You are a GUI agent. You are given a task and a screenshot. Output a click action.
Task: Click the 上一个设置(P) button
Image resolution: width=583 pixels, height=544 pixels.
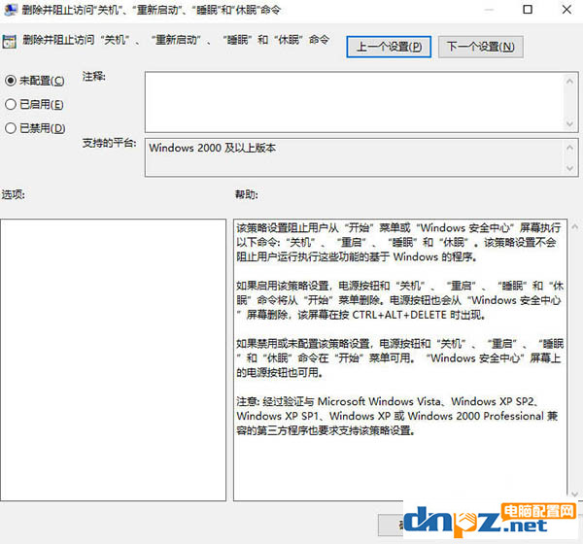click(389, 47)
